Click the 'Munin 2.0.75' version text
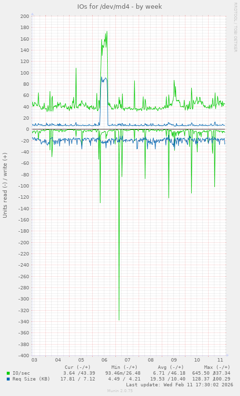 point(120,391)
